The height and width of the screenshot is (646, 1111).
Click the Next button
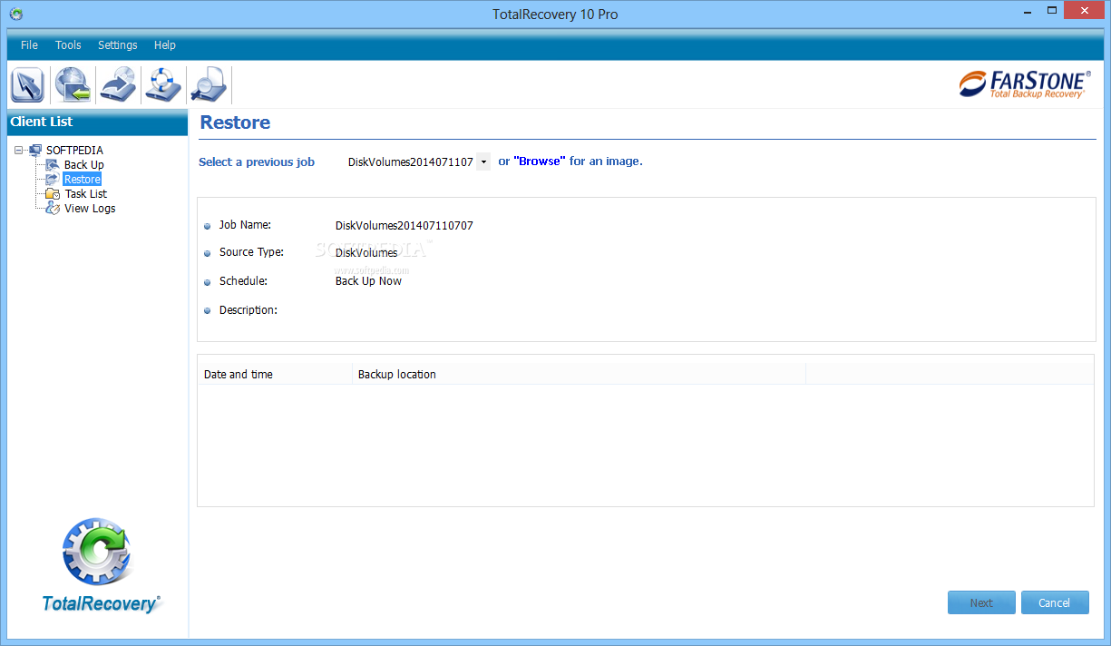[981, 602]
